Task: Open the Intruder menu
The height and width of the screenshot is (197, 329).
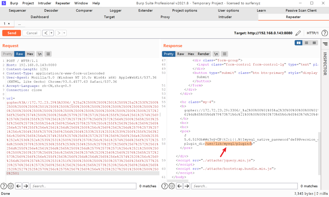Action: click(x=44, y=3)
